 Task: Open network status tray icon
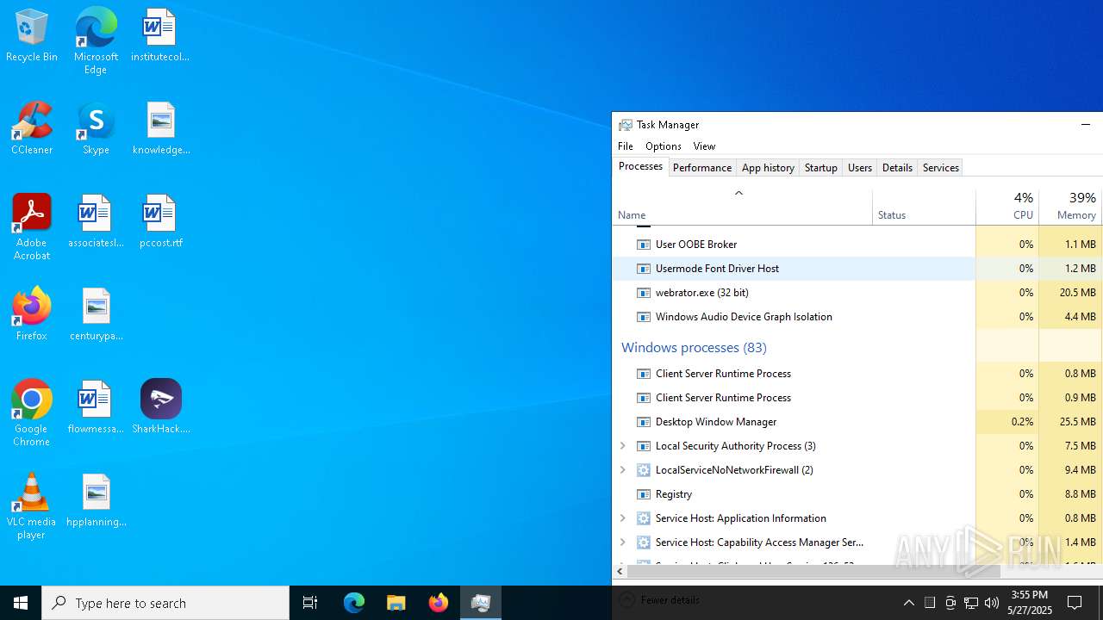[x=971, y=603]
